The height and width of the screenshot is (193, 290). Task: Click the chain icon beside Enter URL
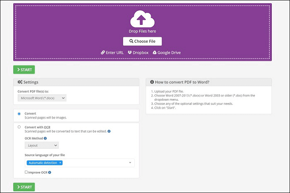[103, 53]
